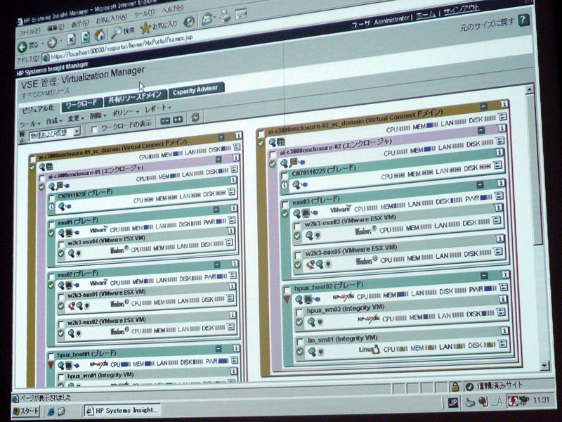This screenshot has width=562, height=422.
Task: Switch to the 共有リソースドメイン tab
Action: tap(136, 97)
